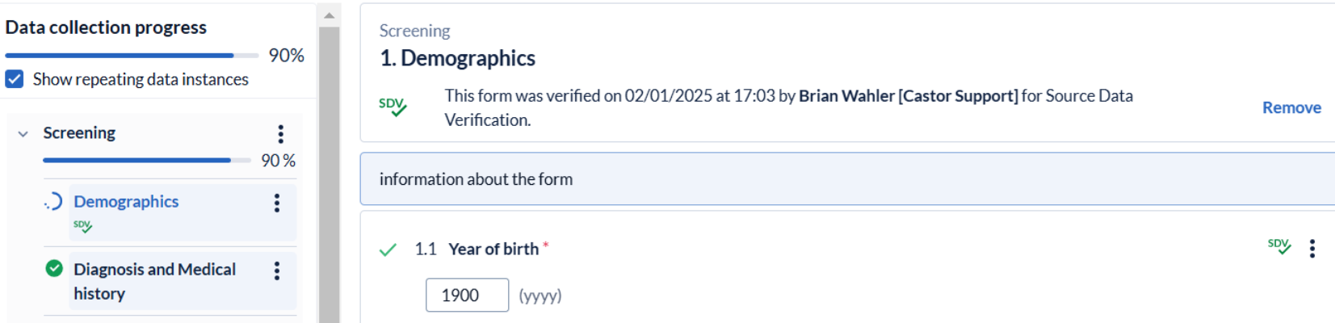
Task: Open Year of birth field options menu
Action: pos(1312,249)
